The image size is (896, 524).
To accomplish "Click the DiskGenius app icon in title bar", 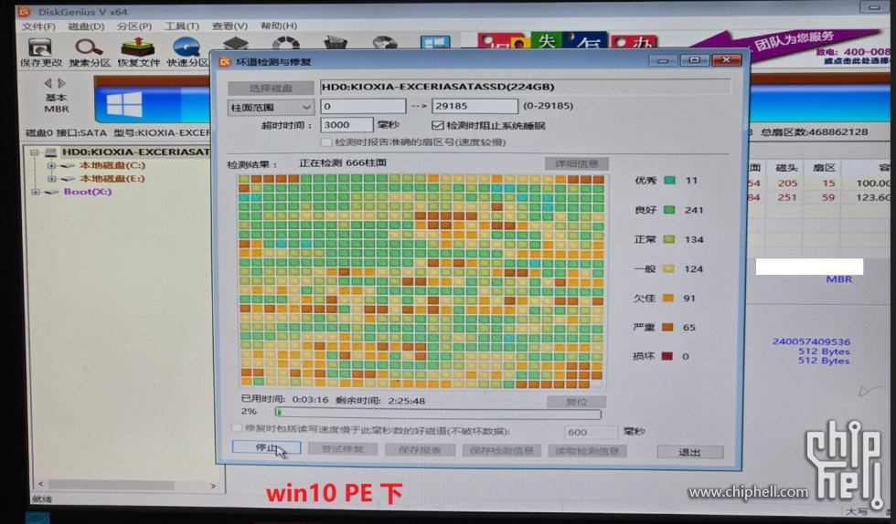I will pyautogui.click(x=24, y=11).
